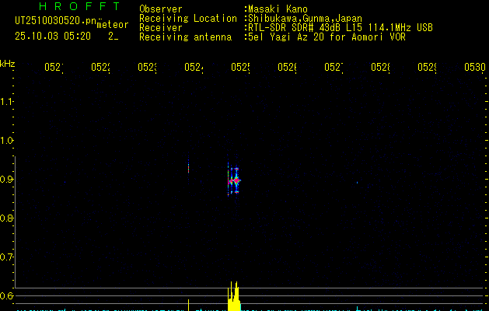The height and width of the screenshot is (311, 489).
Task: Click the 0521 time axis marker
Action: point(54,67)
